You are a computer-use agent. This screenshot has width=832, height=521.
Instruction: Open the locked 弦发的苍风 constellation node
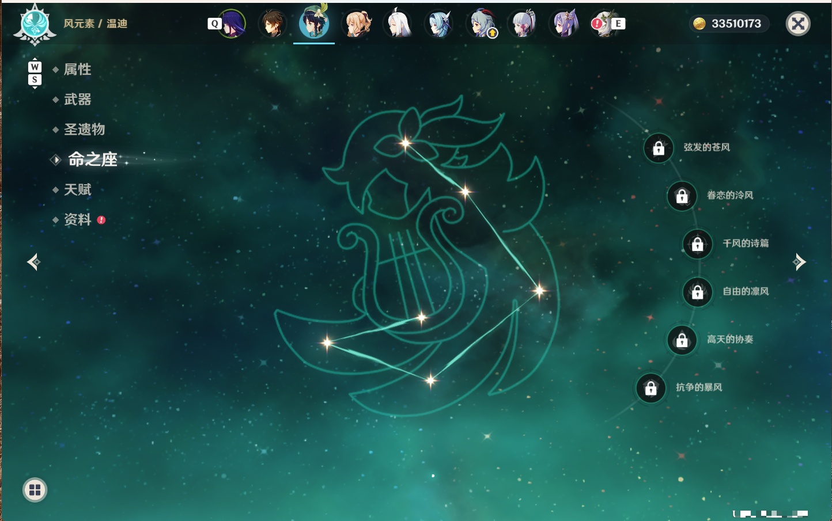(659, 149)
